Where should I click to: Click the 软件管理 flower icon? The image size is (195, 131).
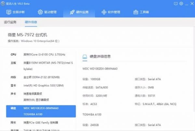coord(104,12)
